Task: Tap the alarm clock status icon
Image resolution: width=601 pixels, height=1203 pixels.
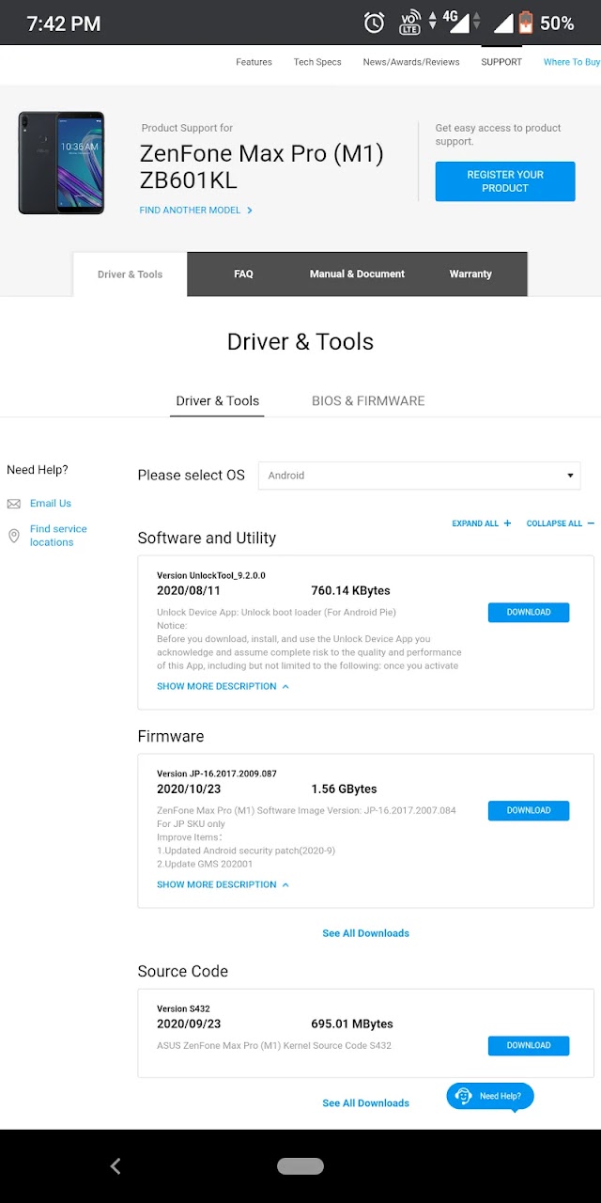Action: click(x=374, y=23)
